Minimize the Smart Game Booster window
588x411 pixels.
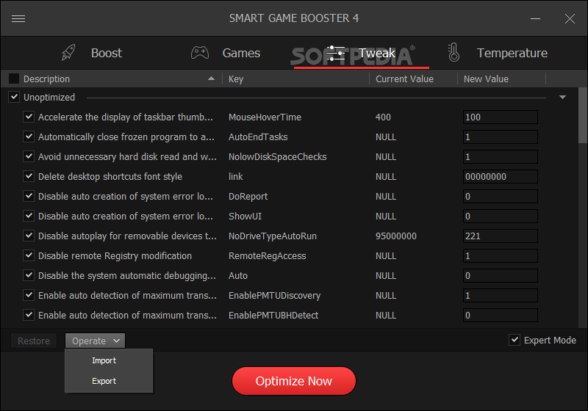point(535,19)
